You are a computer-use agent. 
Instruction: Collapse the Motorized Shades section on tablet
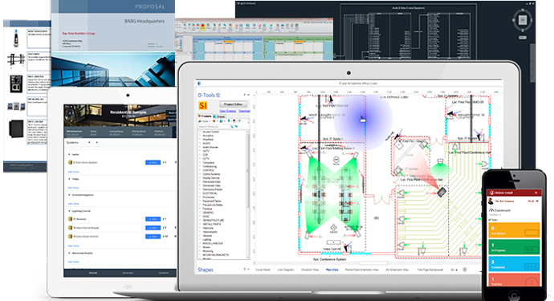point(69,253)
